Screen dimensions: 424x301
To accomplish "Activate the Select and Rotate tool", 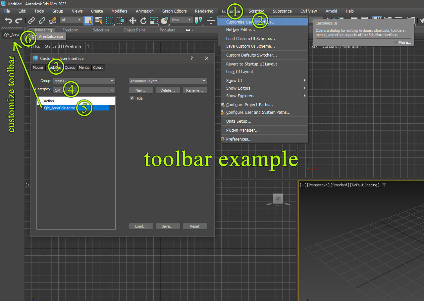I will [x=143, y=21].
